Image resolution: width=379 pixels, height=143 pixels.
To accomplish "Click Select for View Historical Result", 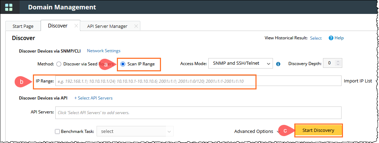I will pyautogui.click(x=316, y=38).
